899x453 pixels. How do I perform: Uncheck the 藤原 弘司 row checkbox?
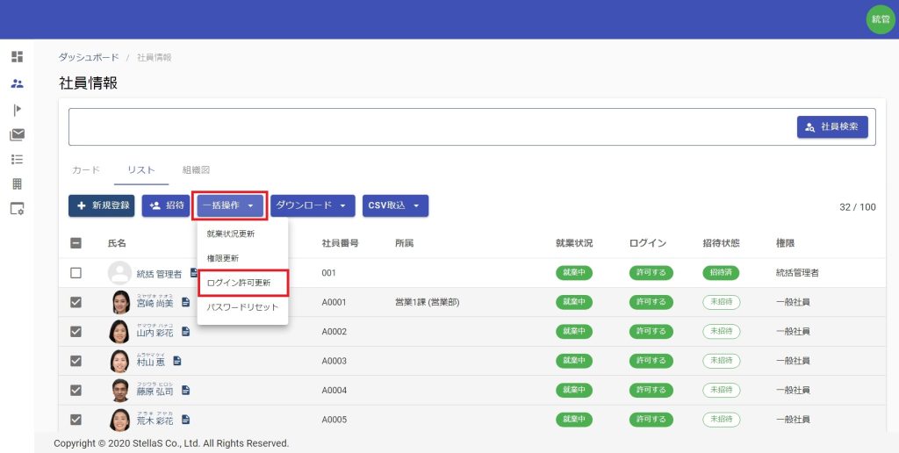76,391
